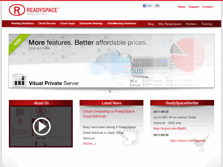Open the Contact link

tap(208, 7)
